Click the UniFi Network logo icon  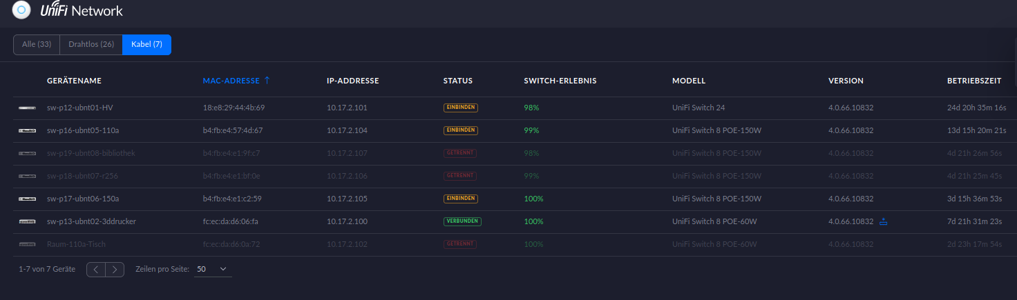[22, 10]
